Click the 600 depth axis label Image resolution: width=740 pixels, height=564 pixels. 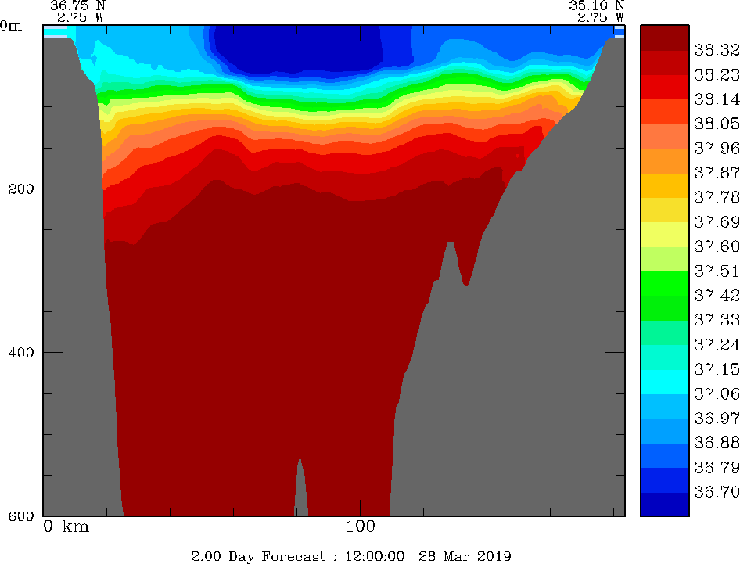pos(21,516)
